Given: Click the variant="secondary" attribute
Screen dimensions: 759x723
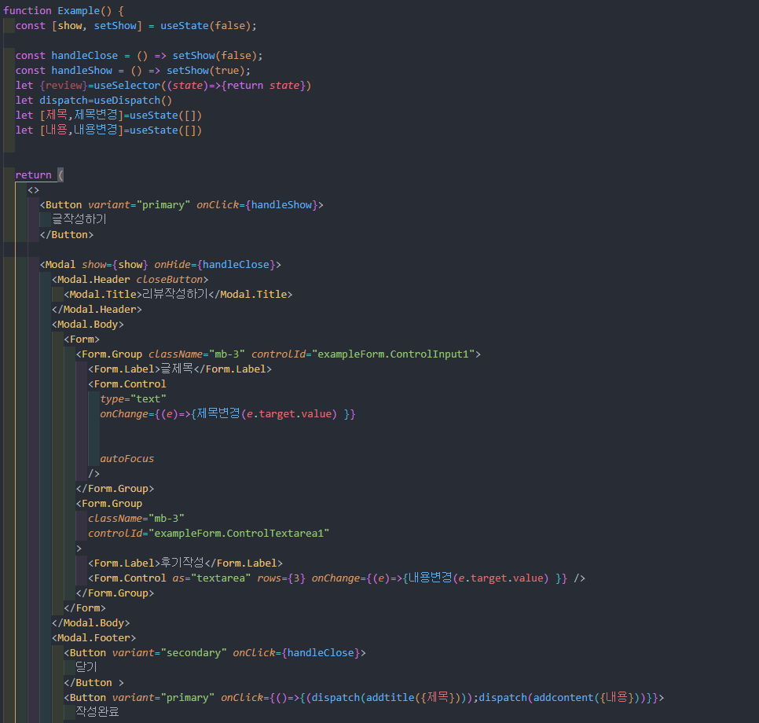Looking at the screenshot, I should click(x=169, y=653).
